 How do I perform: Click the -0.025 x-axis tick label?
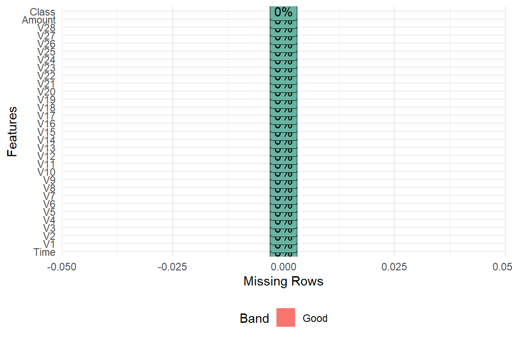(172, 266)
